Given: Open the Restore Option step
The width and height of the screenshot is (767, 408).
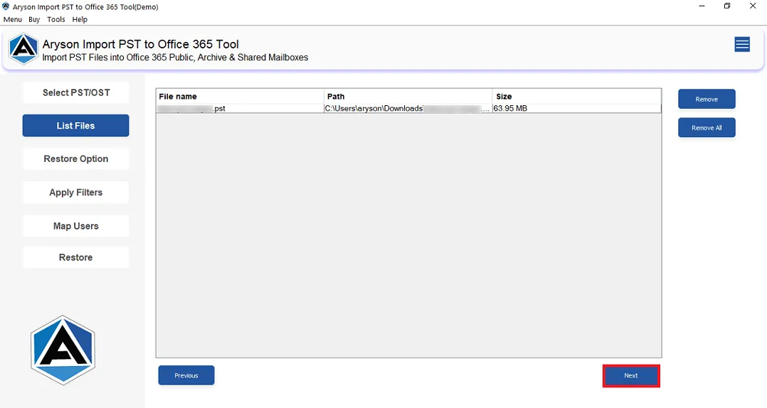Looking at the screenshot, I should [x=76, y=159].
